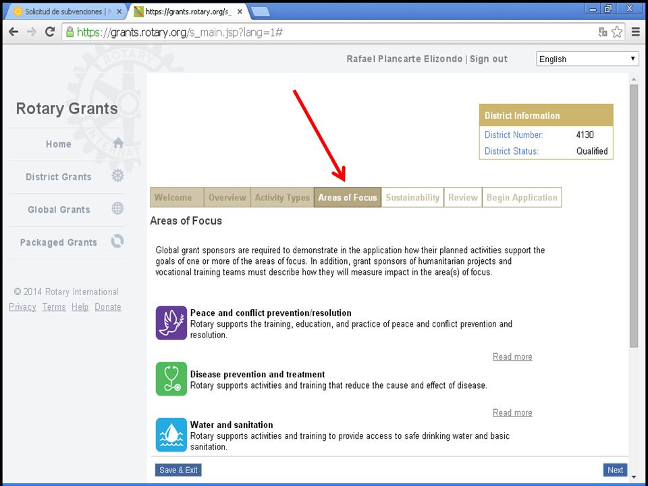Screen dimensions: 648x486
Task: Bookmark the page with the star icon
Action: (x=616, y=32)
